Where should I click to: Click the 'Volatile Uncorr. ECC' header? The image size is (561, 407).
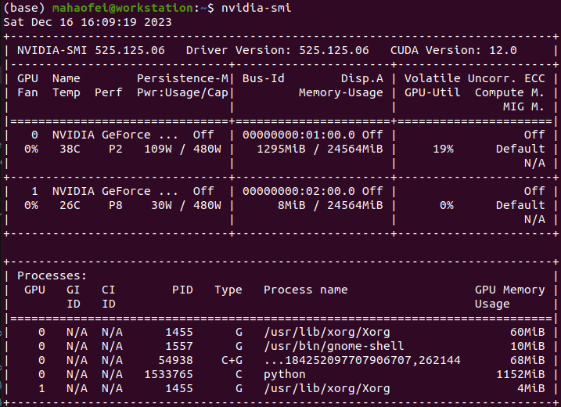pyautogui.click(x=474, y=78)
